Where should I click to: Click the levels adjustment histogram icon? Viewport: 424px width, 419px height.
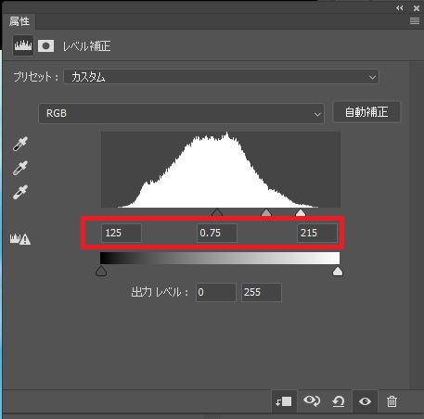(23, 46)
